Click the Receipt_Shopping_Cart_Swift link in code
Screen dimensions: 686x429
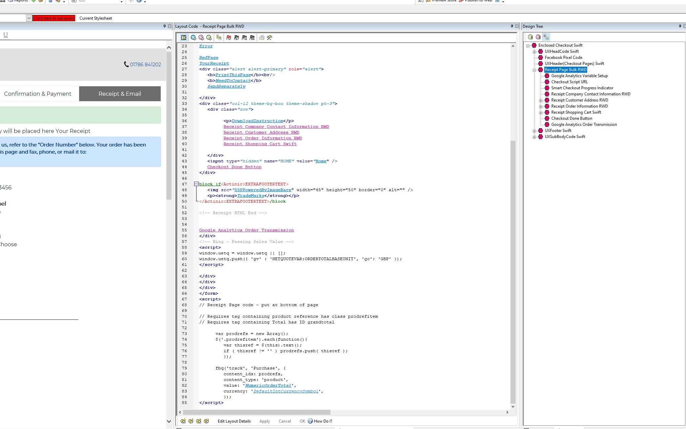click(x=260, y=144)
